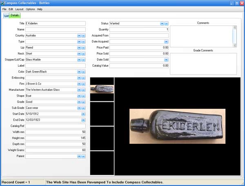Expand the Embossing dropdown arrow
Viewport: 245px width, 186px height.
click(79, 78)
